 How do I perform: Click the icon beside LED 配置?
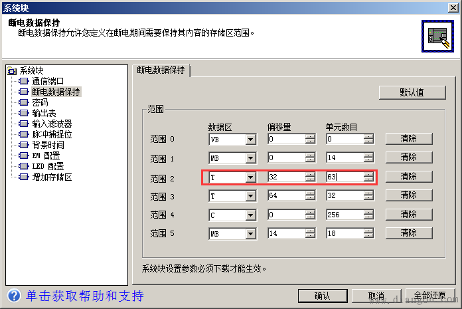24,166
